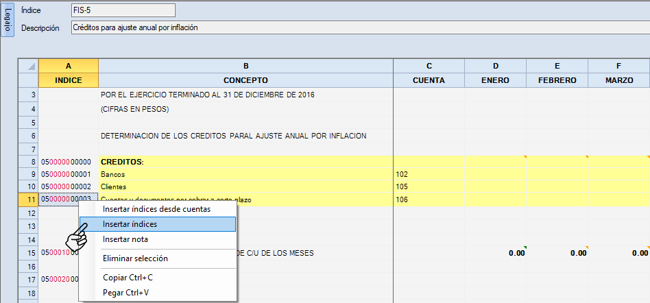Image resolution: width=650 pixels, height=303 pixels.
Task: Click the yellow CREDITOS: cell
Action: coord(245,162)
